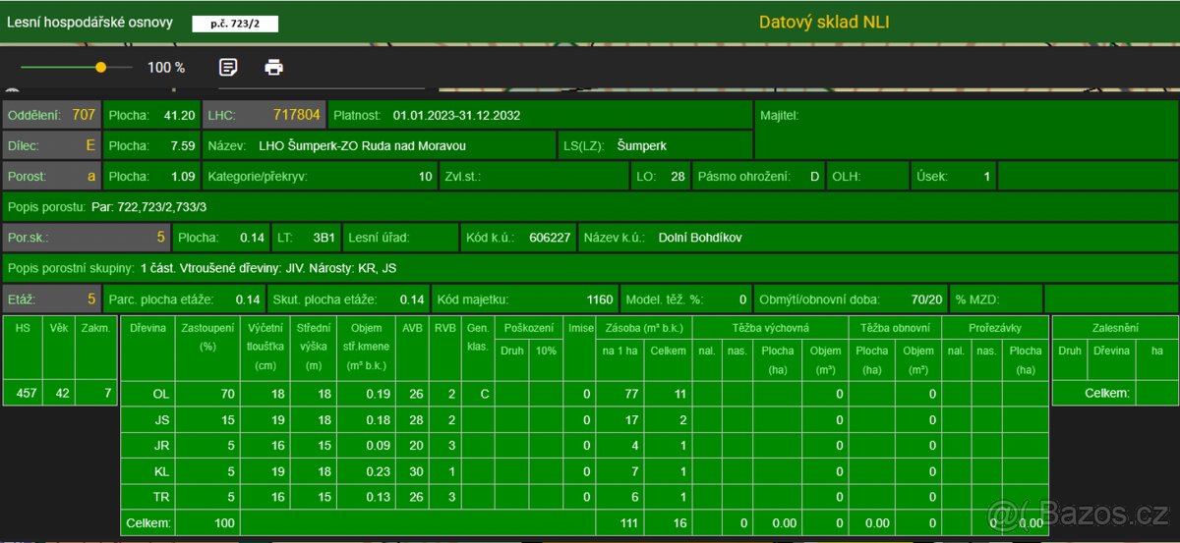Click the Zásoba (m³ b.k.) column header
Viewport: 1180px width, 543px height.
(x=644, y=327)
